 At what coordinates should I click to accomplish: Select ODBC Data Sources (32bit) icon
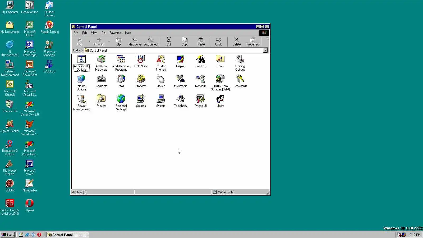[x=220, y=83]
